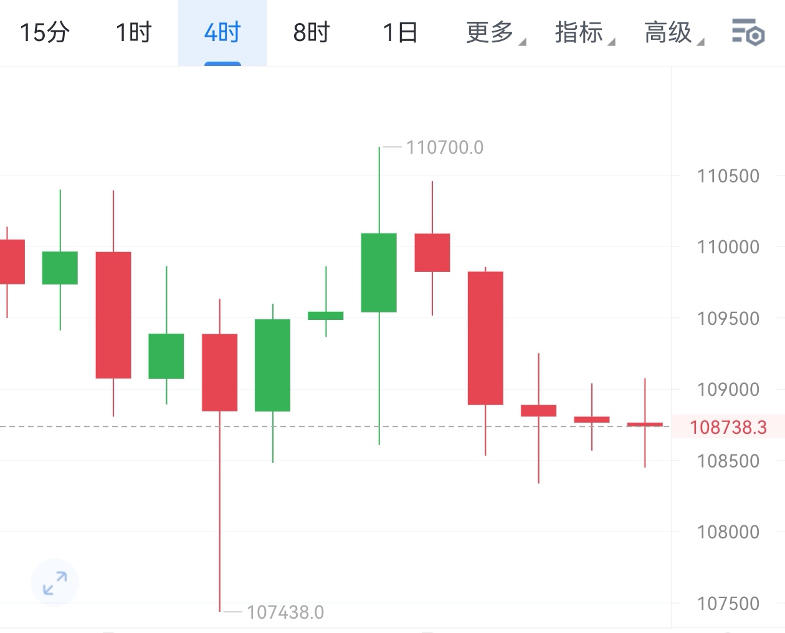Tap the small green doji candle near 109500
785x633 pixels.
pos(326,316)
